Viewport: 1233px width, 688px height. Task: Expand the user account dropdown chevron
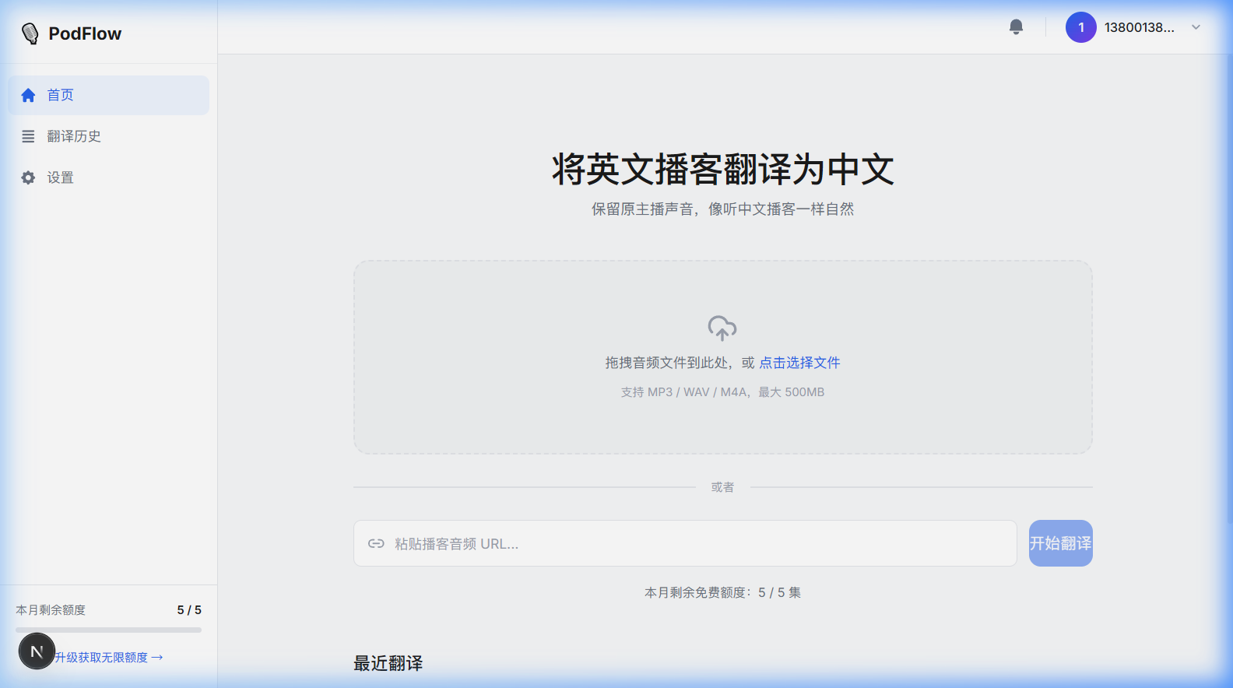point(1196,27)
